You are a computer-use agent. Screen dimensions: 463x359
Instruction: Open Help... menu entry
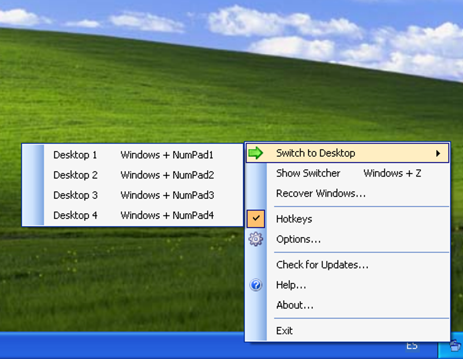click(x=347, y=285)
